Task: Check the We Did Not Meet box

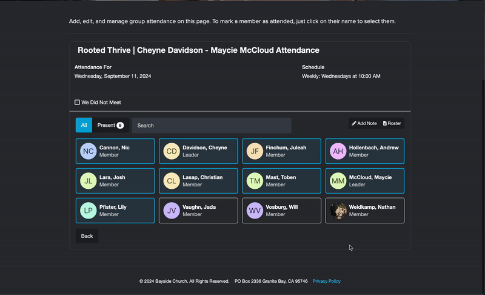Action: 77,103
